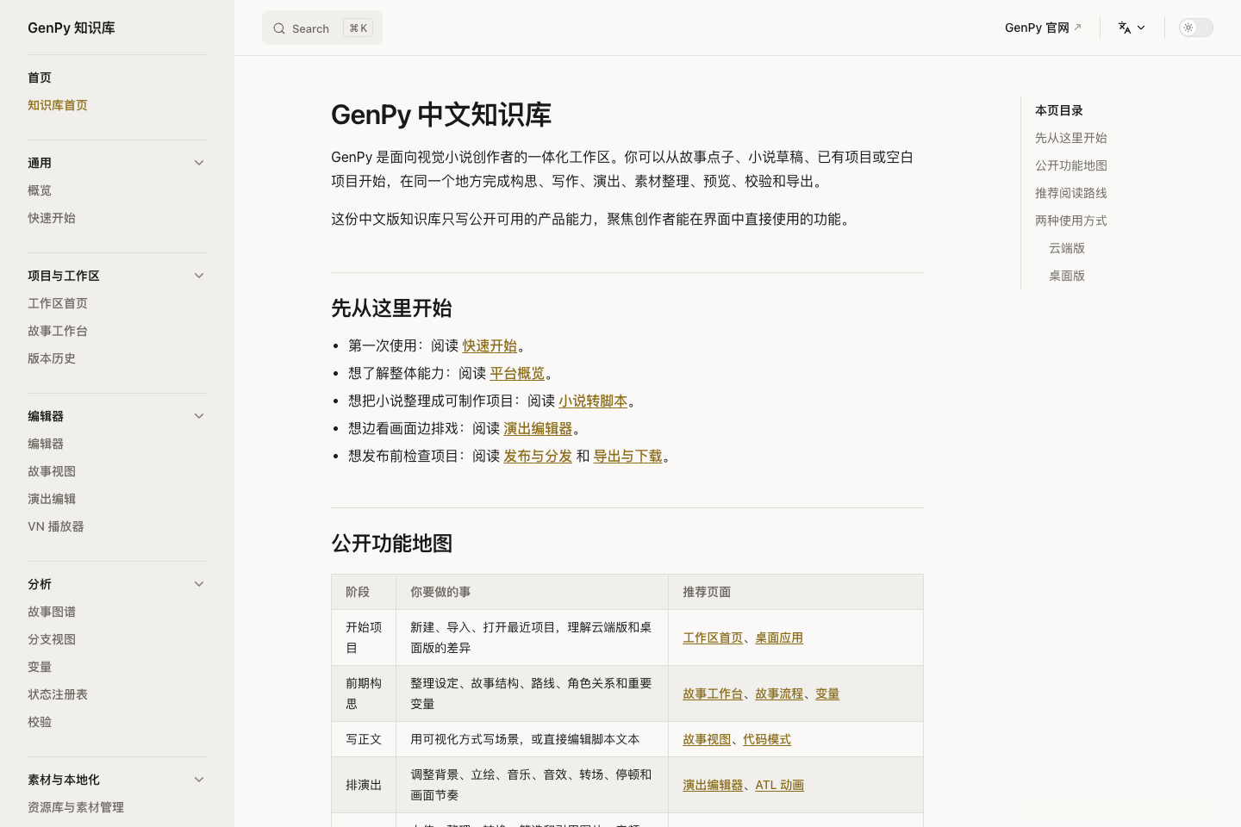
Task: Collapse the 分析 sidebar section
Action: pos(199,584)
